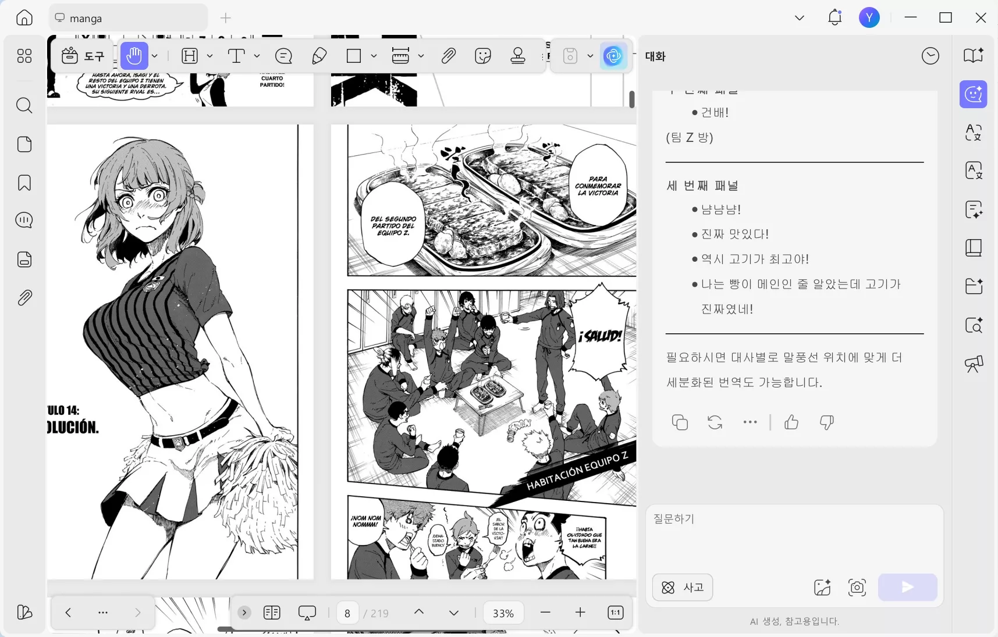Expand the highlight tool options dropdown
This screenshot has height=637, width=998.
(x=209, y=56)
